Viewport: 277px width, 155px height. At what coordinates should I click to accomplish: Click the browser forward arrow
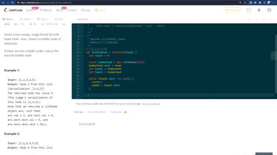(8, 3)
